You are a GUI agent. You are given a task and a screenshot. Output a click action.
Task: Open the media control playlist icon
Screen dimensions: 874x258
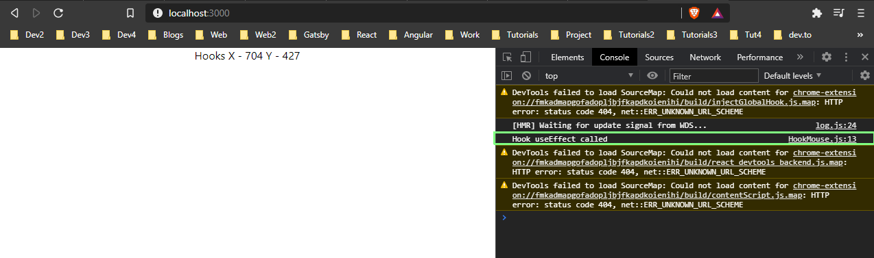[x=838, y=13]
